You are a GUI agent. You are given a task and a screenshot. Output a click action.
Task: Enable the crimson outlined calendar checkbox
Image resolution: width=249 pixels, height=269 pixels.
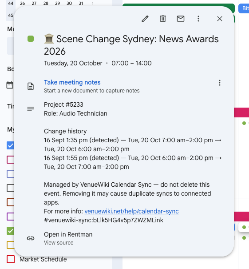click(x=10, y=160)
